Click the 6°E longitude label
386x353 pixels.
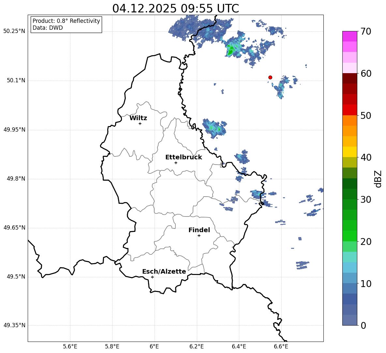[154, 346]
